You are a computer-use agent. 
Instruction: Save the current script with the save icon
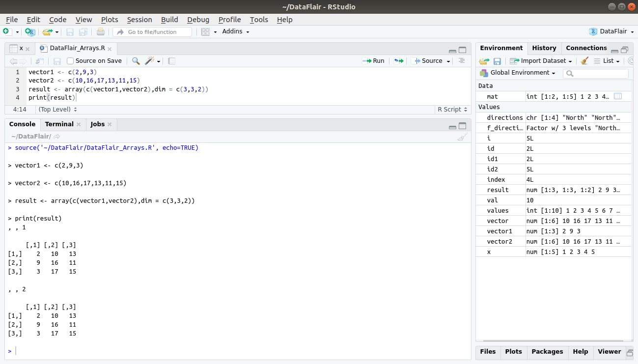(x=70, y=31)
